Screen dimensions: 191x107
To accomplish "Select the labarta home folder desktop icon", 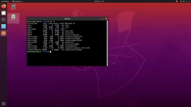I will coord(13,7).
